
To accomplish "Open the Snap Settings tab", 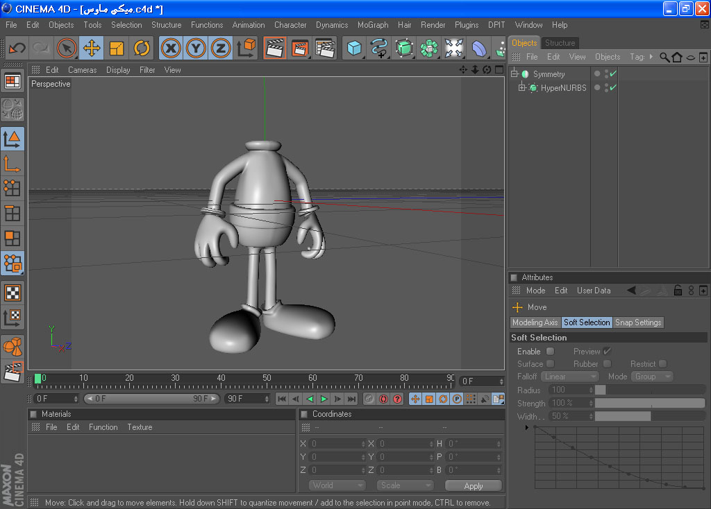I will tap(638, 322).
